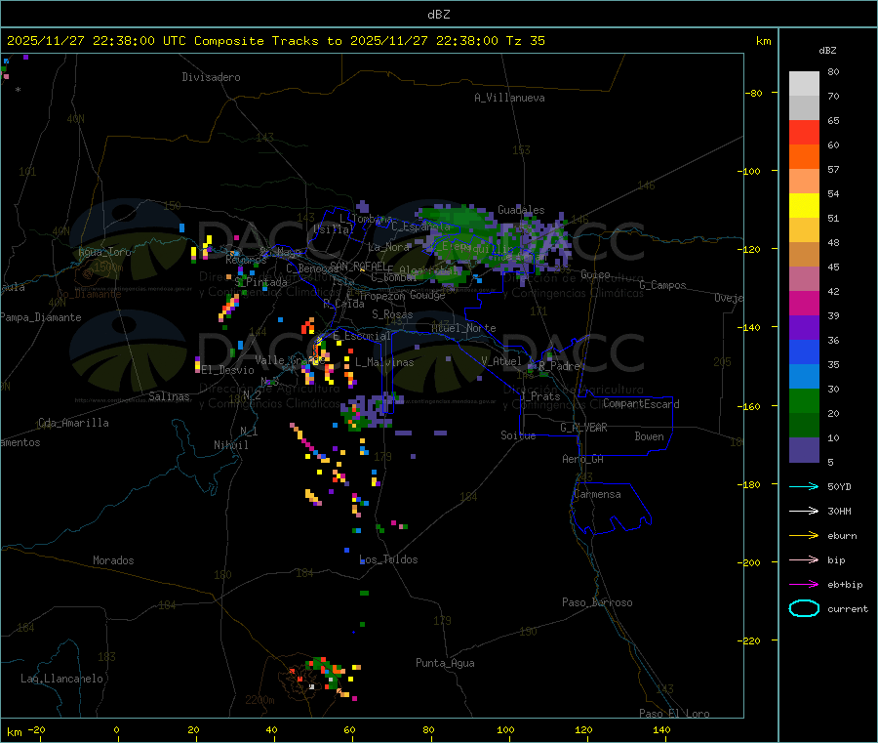878x743 pixels.
Task: Click the yellow eburn arrow icon
Action: pyautogui.click(x=804, y=536)
